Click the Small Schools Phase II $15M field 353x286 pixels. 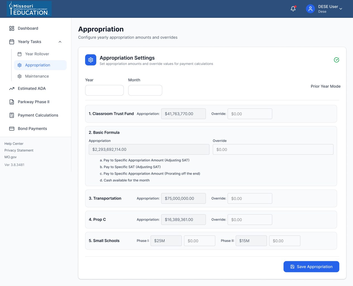click(251, 241)
